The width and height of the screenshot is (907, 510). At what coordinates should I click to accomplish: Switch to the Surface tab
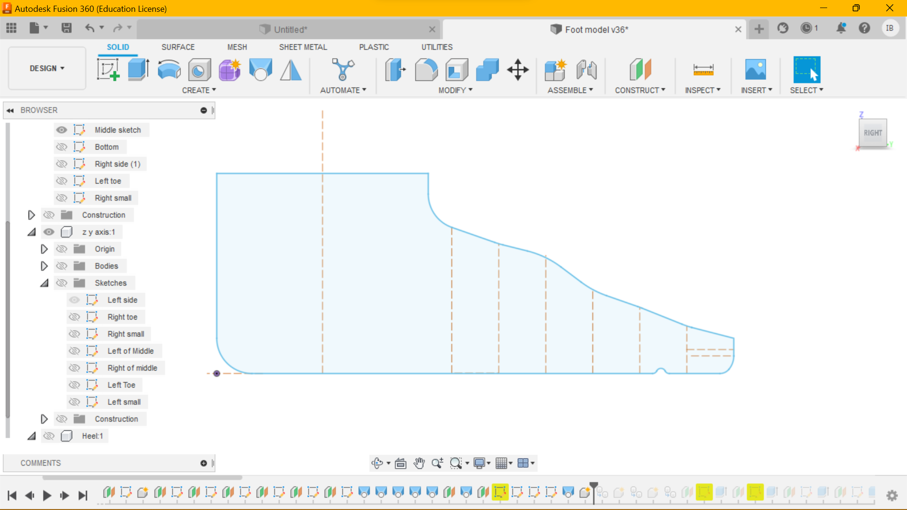click(178, 47)
